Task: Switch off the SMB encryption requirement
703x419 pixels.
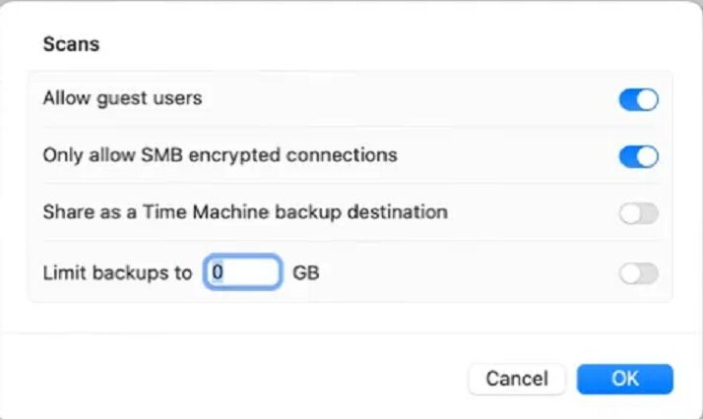Action: click(638, 156)
